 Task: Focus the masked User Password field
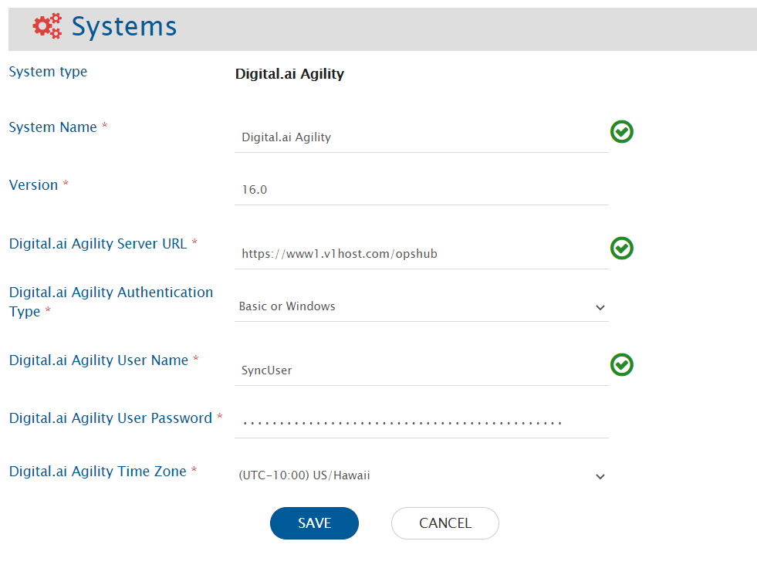(x=421, y=422)
